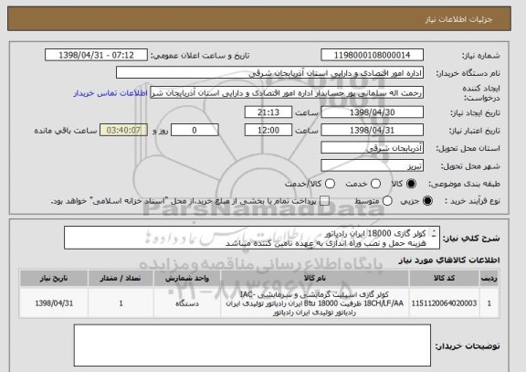The image size is (526, 372).
Task: Select the خدمت radio button
Action: 375,184
